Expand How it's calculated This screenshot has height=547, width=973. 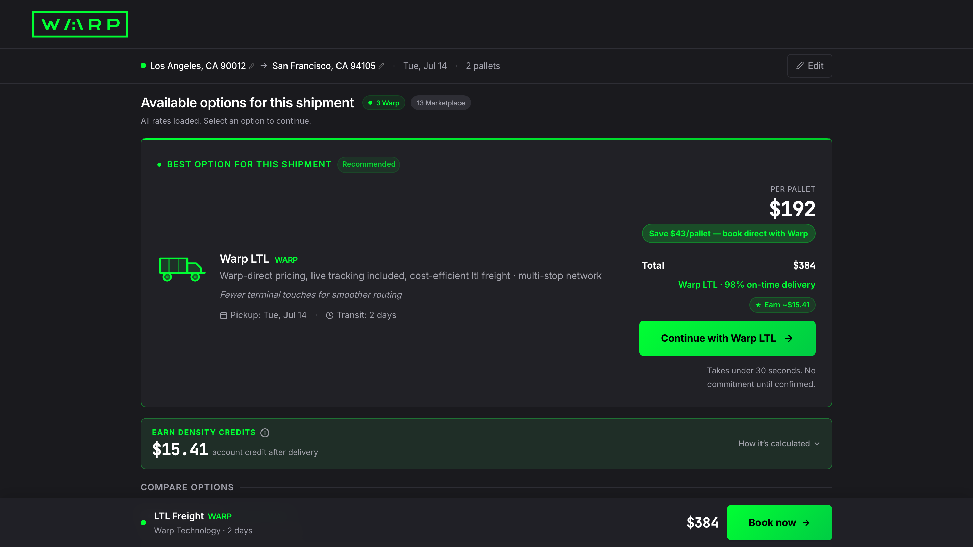779,444
